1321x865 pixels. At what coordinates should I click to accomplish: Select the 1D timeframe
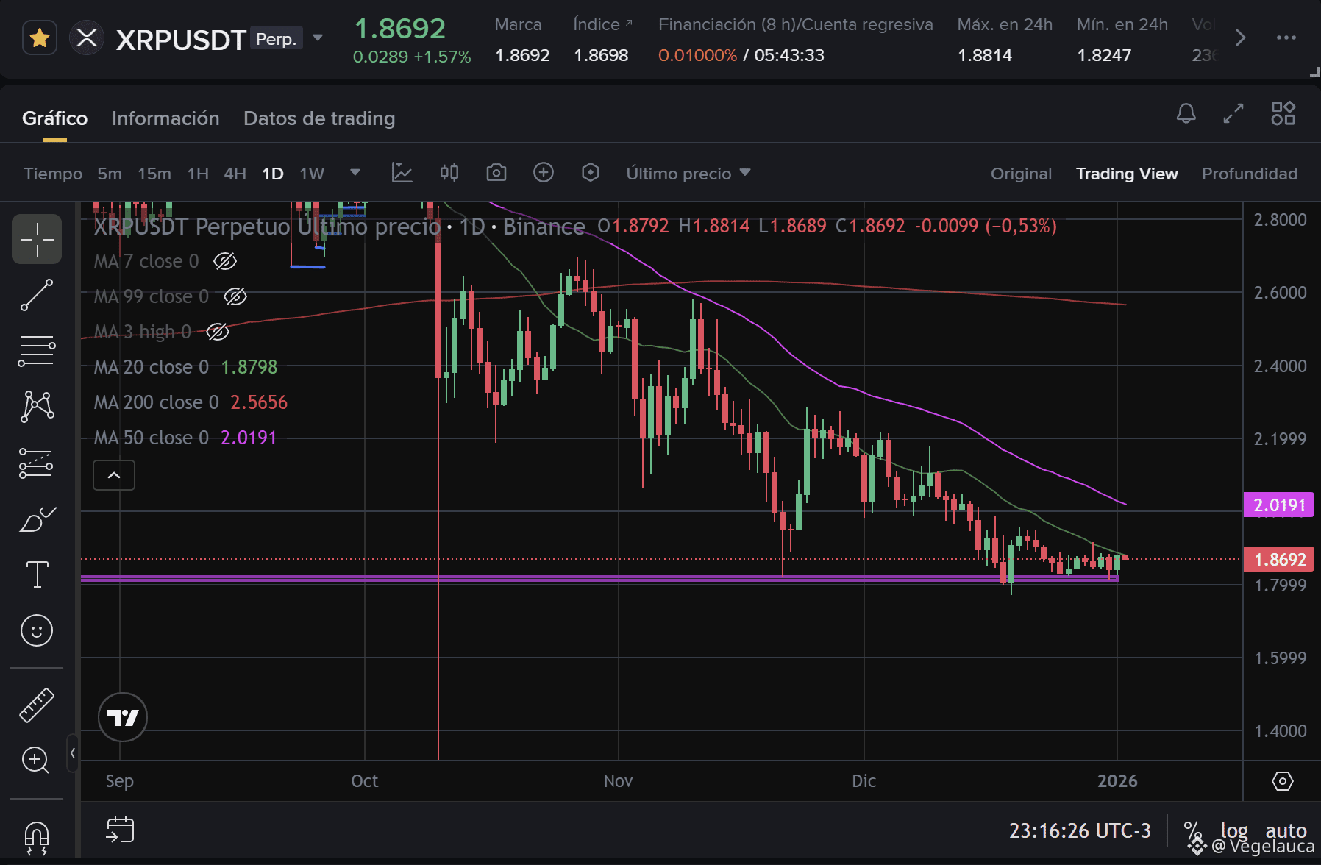click(x=273, y=174)
